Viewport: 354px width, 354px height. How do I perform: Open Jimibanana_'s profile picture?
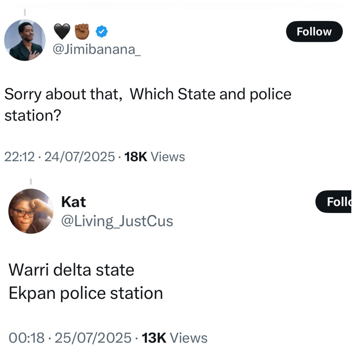click(25, 40)
